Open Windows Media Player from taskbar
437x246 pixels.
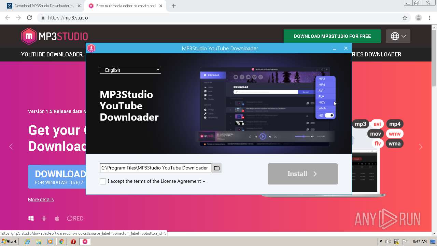point(50,242)
